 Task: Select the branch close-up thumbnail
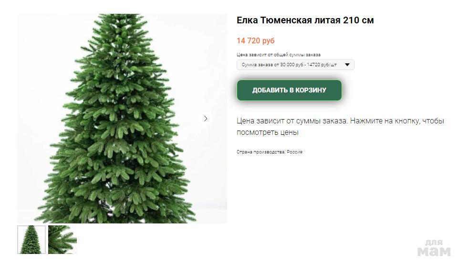pyautogui.click(x=62, y=239)
